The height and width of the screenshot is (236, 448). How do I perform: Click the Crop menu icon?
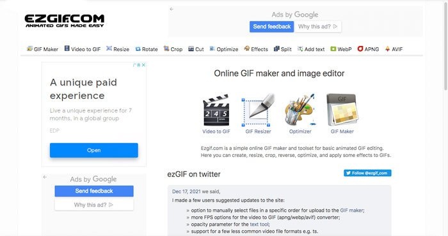(166, 48)
